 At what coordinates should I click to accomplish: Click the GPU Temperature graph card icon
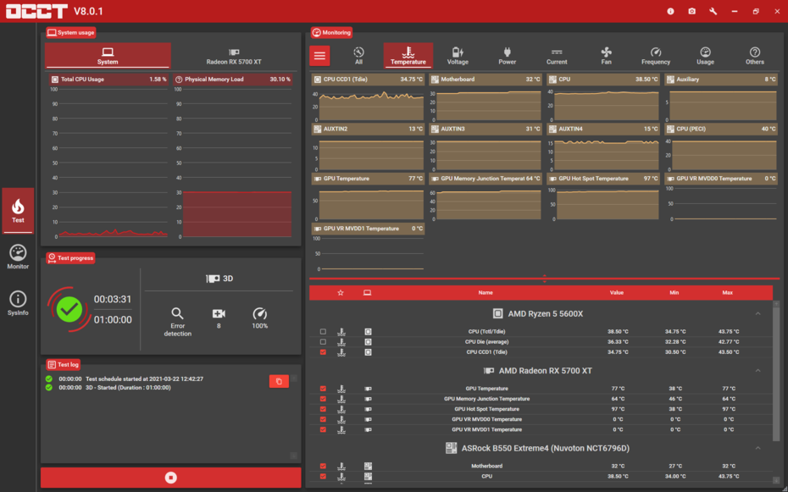317,179
